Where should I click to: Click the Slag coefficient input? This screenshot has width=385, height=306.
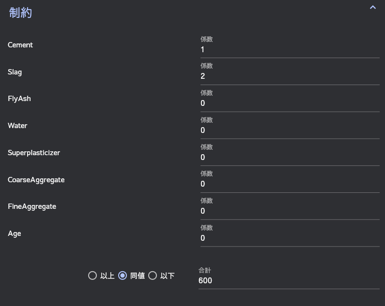[x=290, y=76]
